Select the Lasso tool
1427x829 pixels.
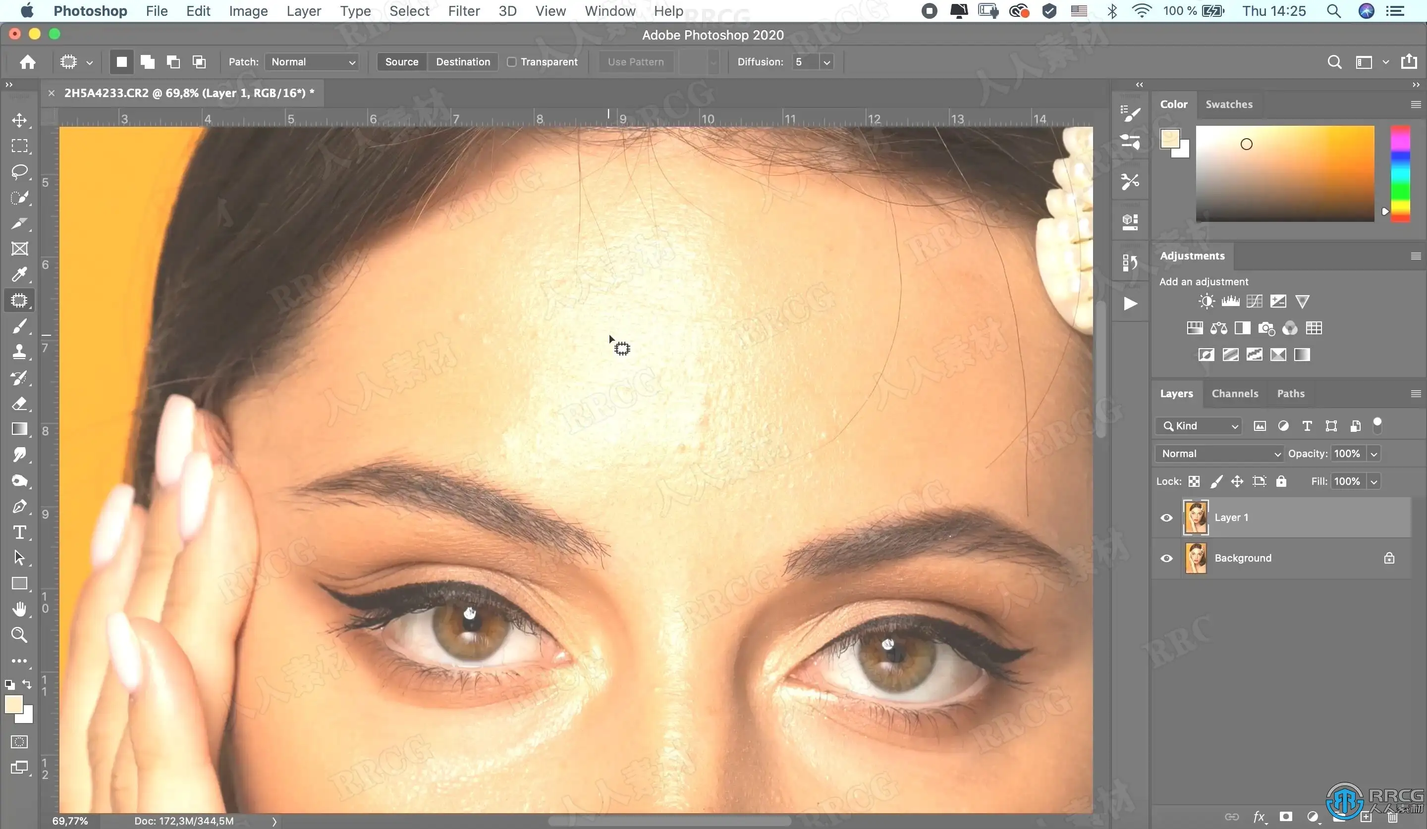tap(19, 171)
